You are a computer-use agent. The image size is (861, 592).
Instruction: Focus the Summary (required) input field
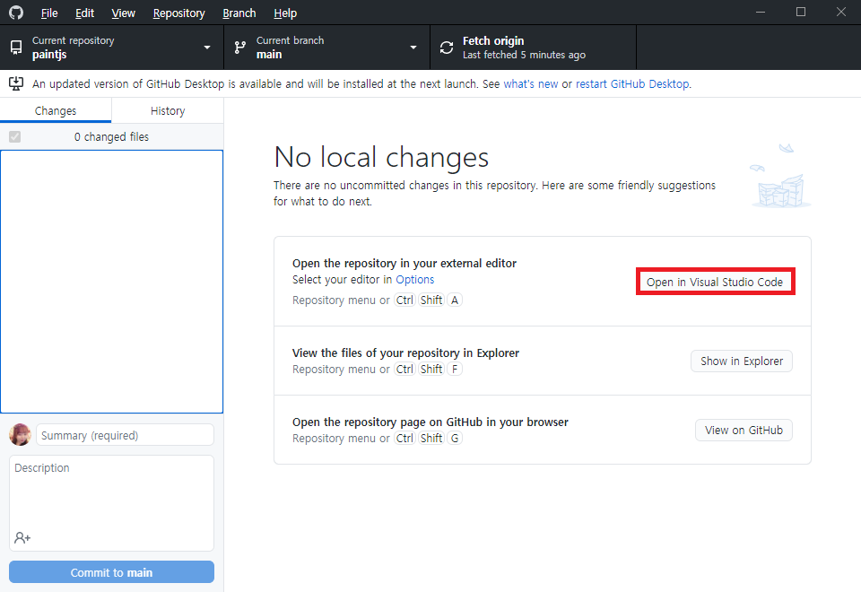[x=125, y=435]
